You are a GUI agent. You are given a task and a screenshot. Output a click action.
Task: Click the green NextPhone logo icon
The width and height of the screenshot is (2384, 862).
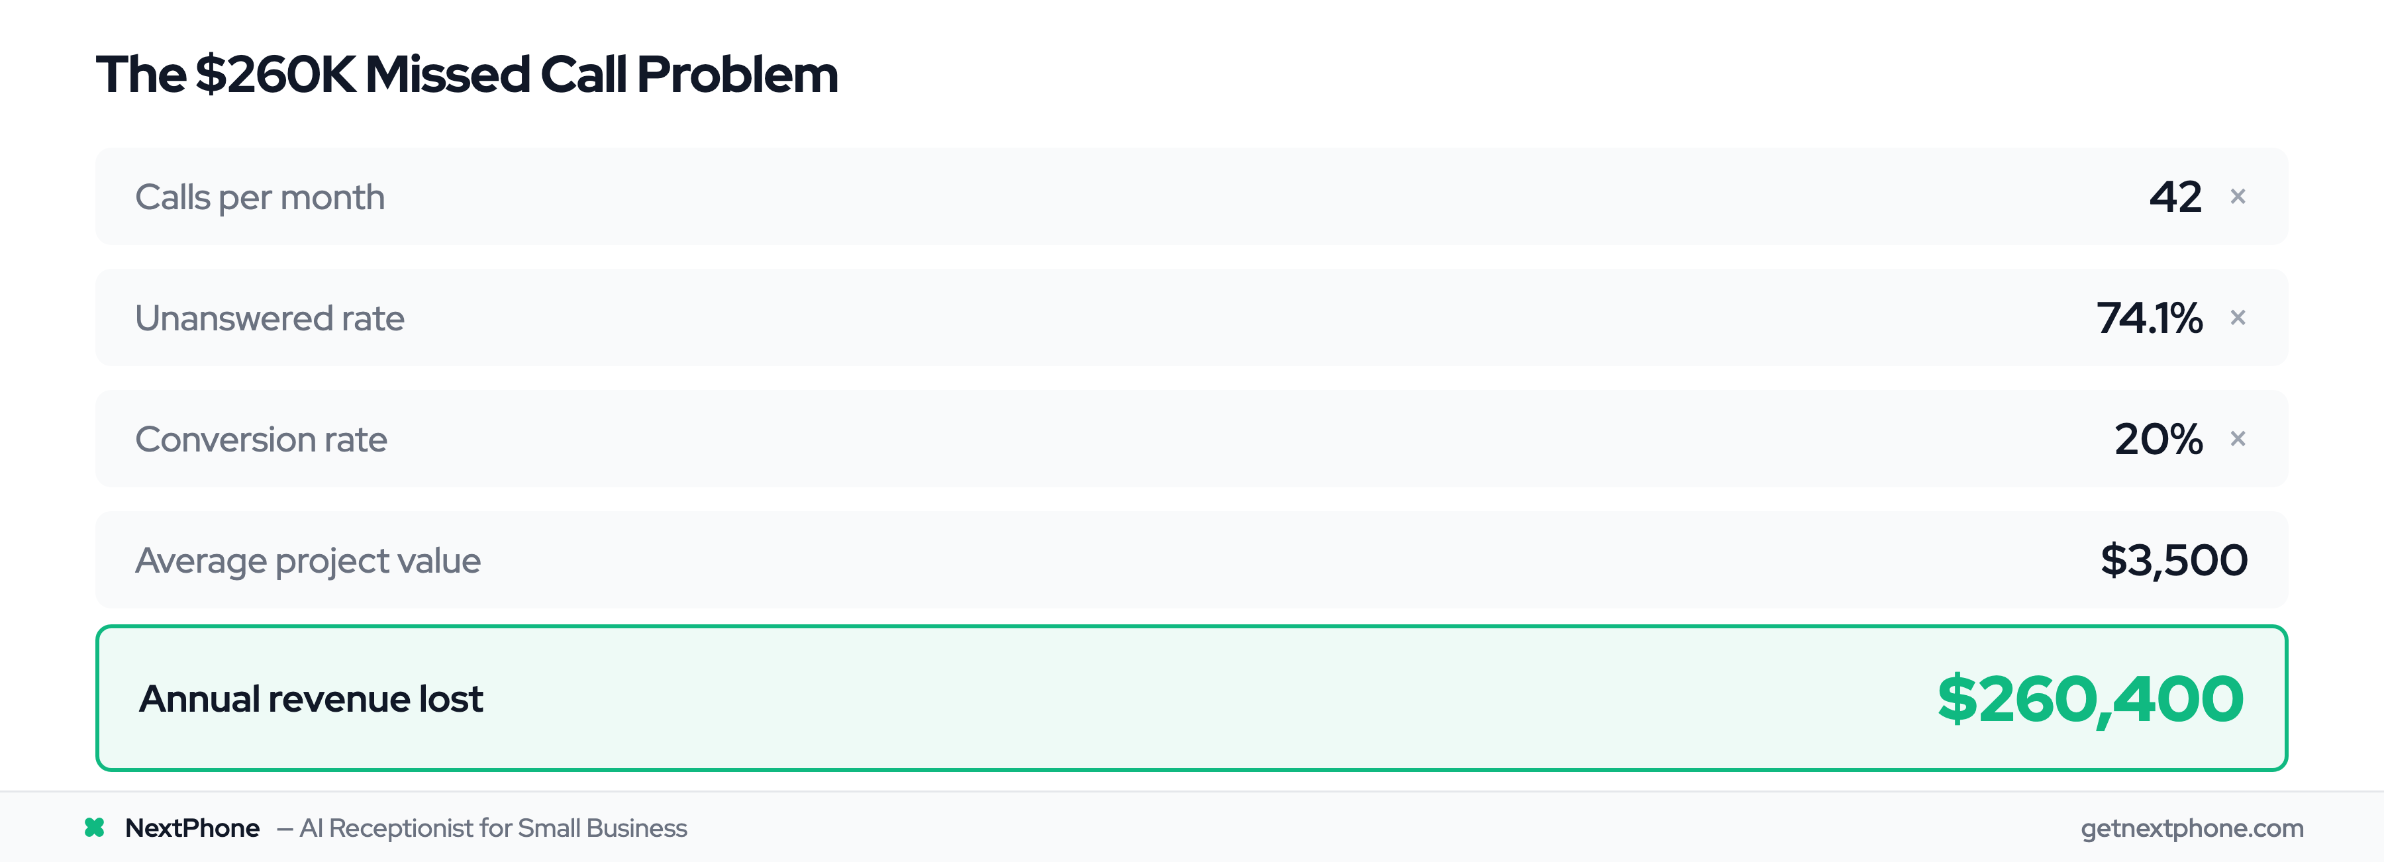click(x=95, y=827)
